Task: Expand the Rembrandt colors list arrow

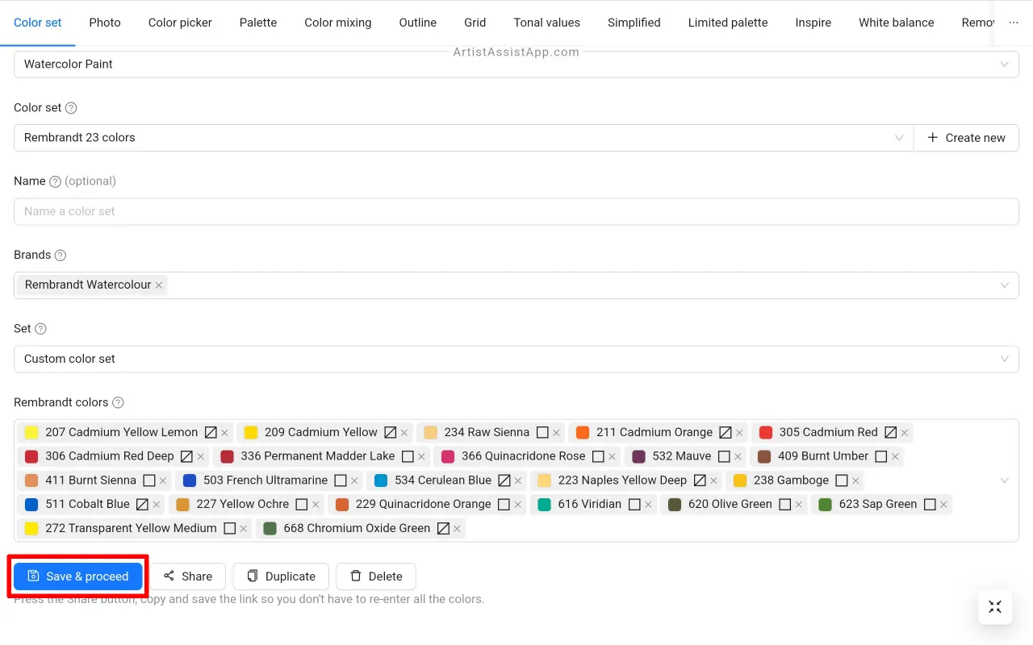Action: pos(1005,481)
